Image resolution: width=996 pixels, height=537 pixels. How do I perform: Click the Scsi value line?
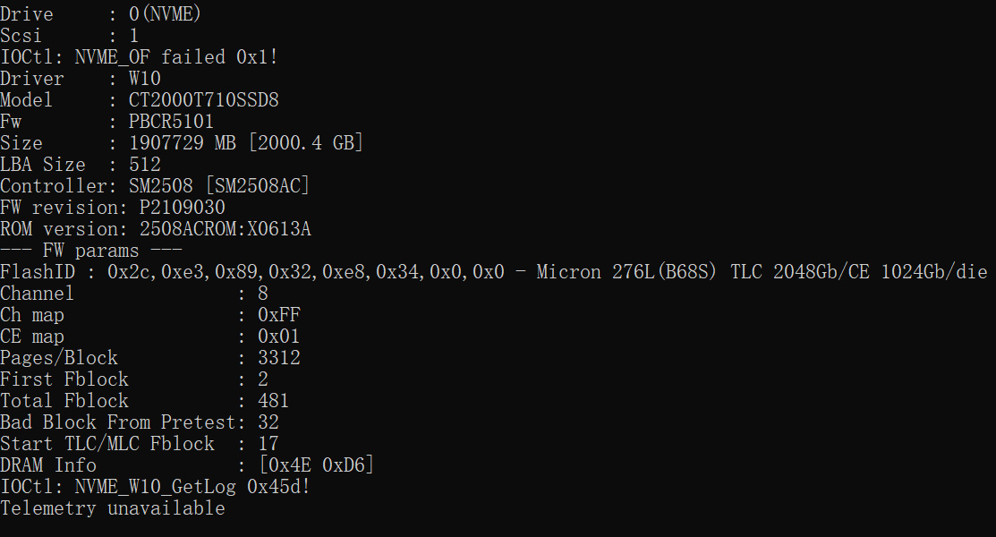[x=70, y=36]
